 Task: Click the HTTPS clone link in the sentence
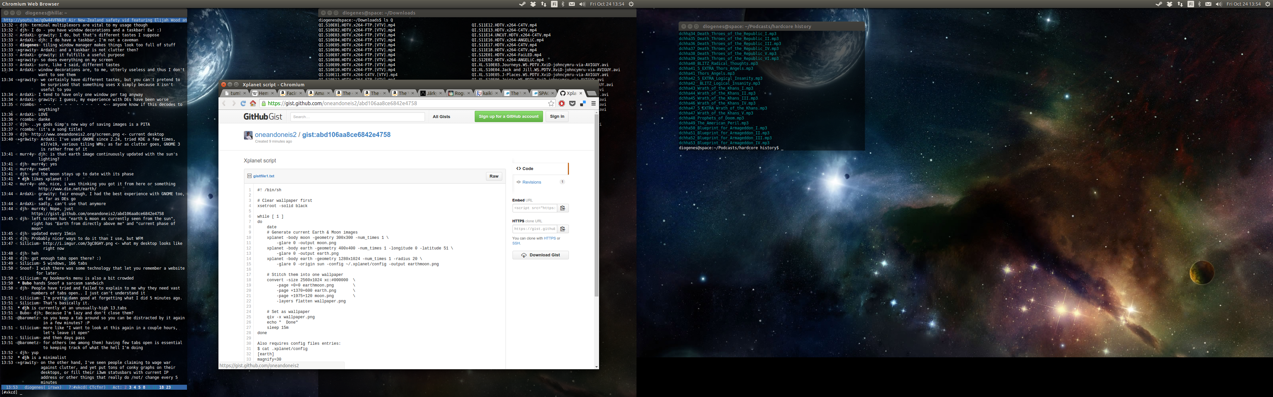point(550,238)
